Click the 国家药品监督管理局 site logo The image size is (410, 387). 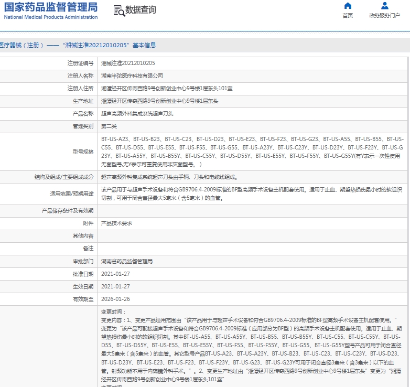tap(51, 10)
